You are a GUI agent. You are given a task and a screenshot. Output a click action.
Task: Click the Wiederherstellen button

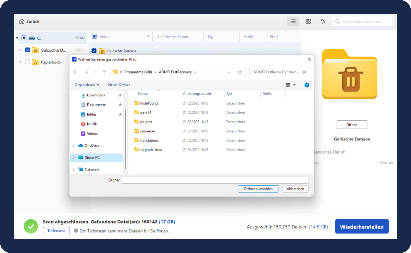point(362,227)
